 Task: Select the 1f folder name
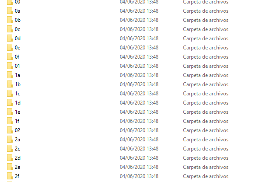pos(17,121)
